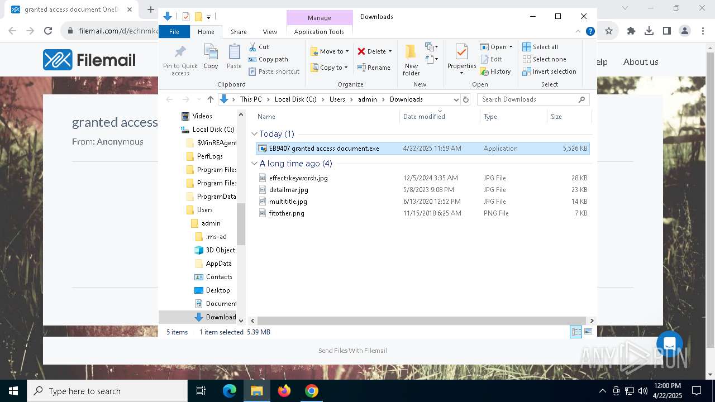Bookmark this page star icon
Viewport: 715px width, 402px height.
pos(609,31)
